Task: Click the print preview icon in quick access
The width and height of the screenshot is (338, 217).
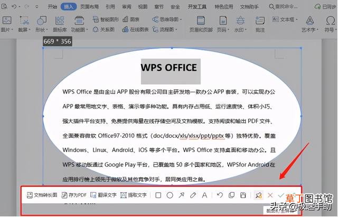Action: (4, 6)
